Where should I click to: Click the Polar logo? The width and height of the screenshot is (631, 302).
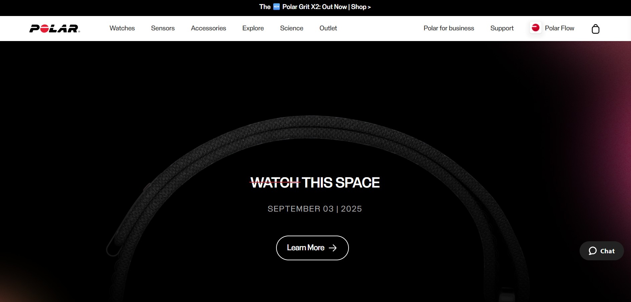point(54,29)
